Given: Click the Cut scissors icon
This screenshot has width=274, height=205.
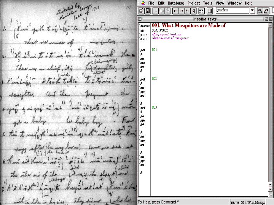Looking at the screenshot, I should [x=155, y=11].
